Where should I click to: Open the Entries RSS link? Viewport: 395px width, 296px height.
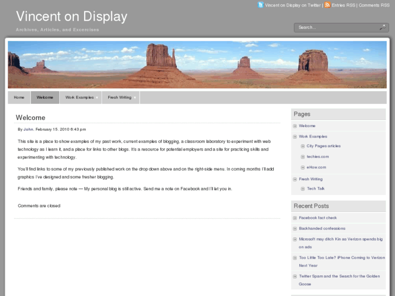point(343,5)
